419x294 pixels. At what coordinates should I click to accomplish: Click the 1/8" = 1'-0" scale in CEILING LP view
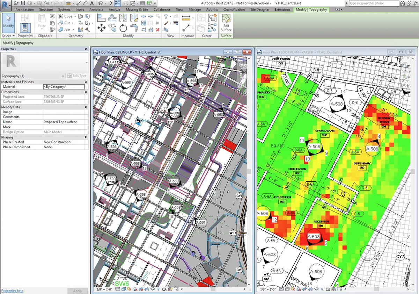coord(105,290)
